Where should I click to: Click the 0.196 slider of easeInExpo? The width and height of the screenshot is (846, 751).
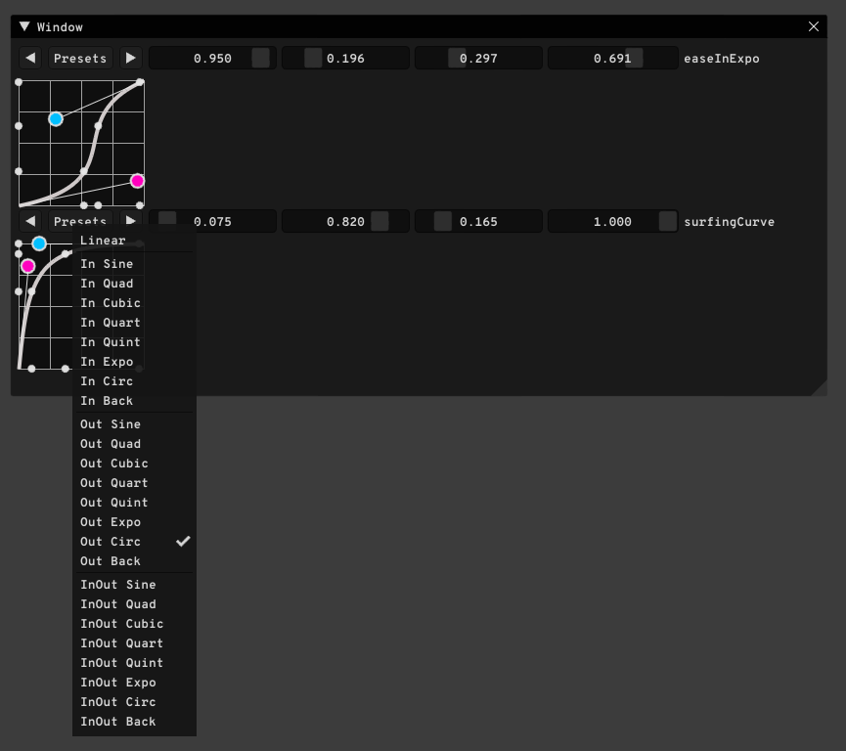345,59
